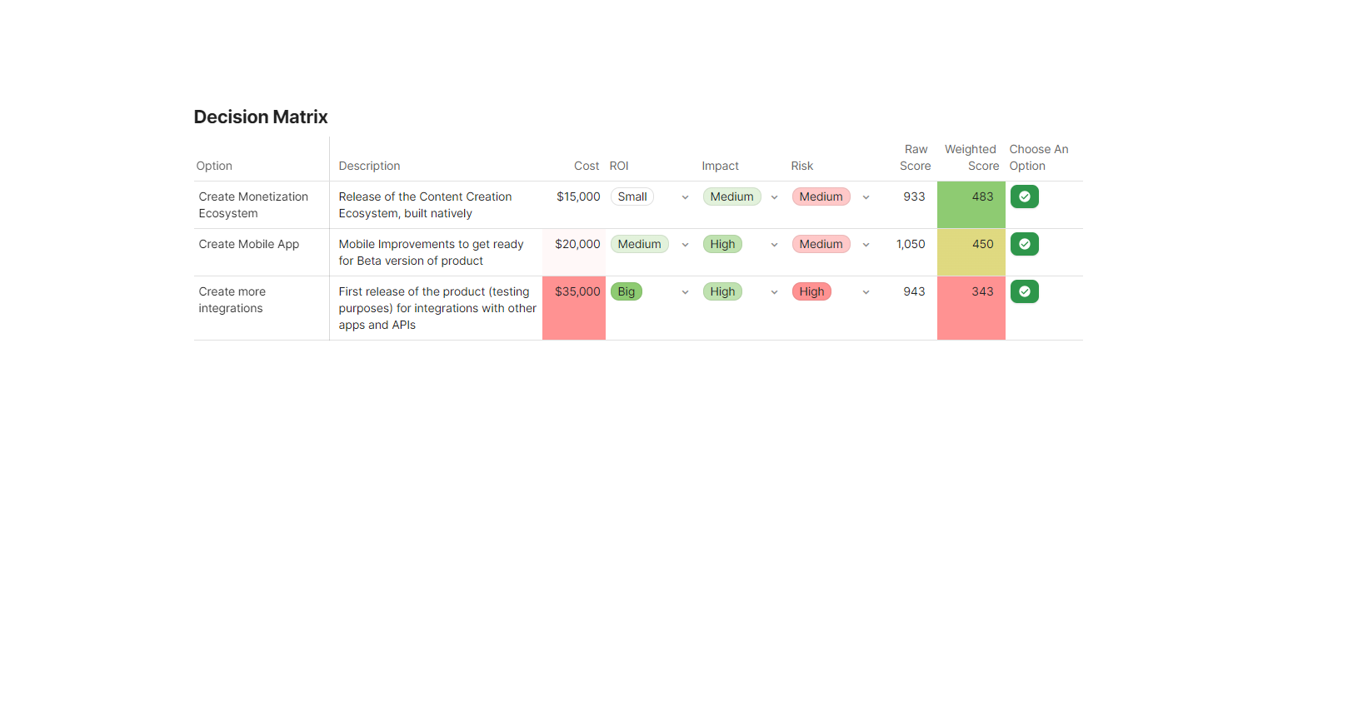Click the Weighted Score column header
The width and height of the screenshot is (1348, 726).
click(x=971, y=157)
